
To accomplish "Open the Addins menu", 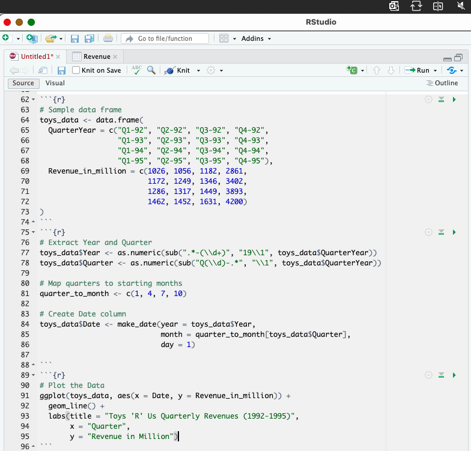I will [x=256, y=38].
